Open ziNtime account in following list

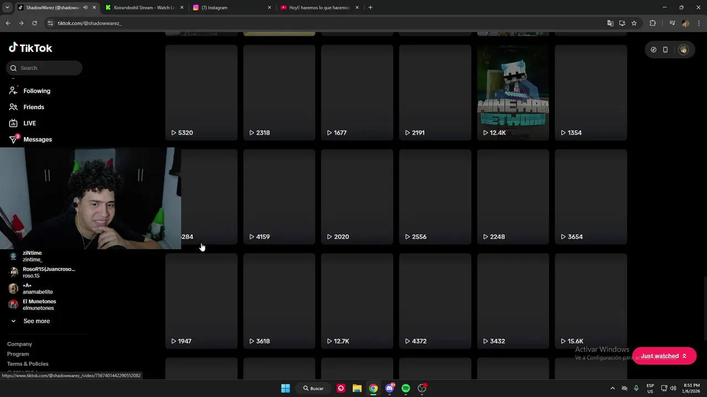pos(32,256)
